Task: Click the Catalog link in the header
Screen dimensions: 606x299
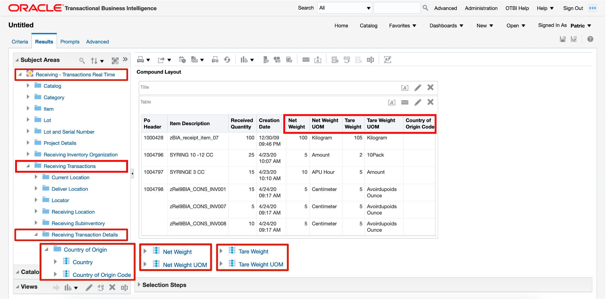Action: coord(368,26)
